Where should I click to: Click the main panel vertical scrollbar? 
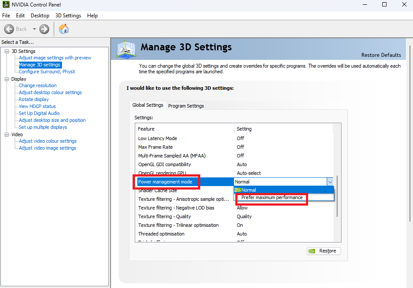pos(410,133)
